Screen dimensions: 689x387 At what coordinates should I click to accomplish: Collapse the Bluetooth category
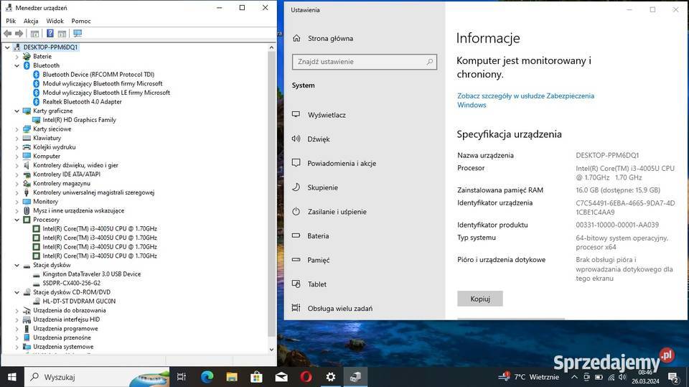17,65
